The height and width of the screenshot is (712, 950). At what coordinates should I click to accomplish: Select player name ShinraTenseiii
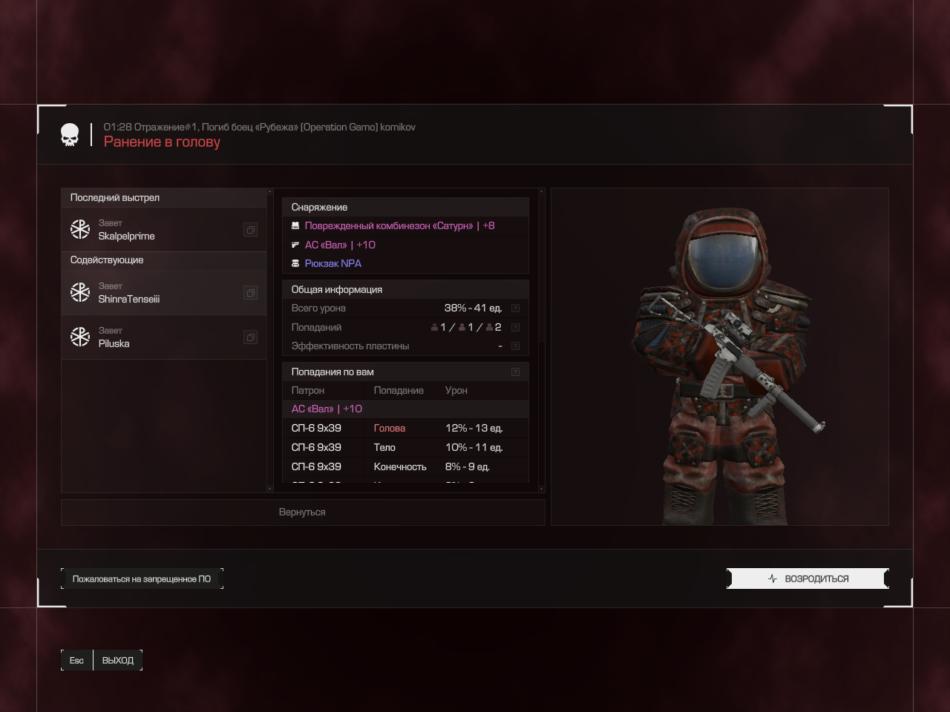click(129, 299)
